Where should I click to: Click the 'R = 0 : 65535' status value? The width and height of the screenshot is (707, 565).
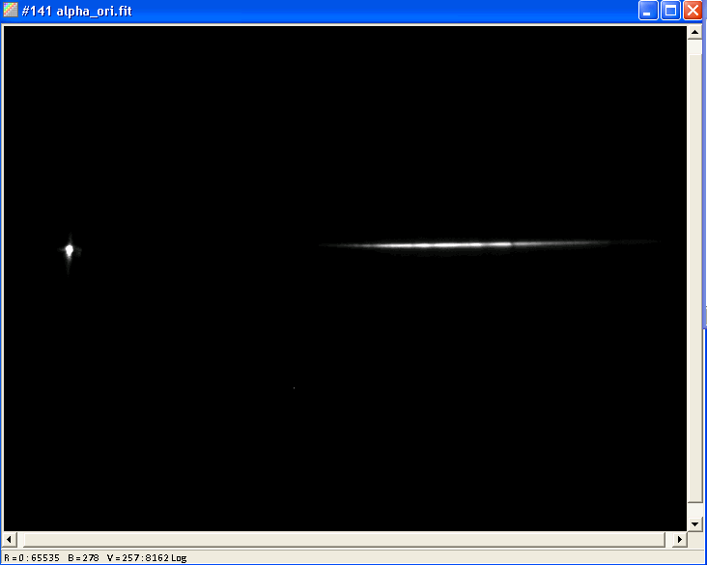point(32,558)
